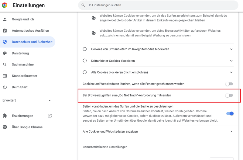Image resolution: width=243 pixels, height=160 pixels.
Task: Toggle cookie deletion when windows are closed
Action: pyautogui.click(x=229, y=84)
